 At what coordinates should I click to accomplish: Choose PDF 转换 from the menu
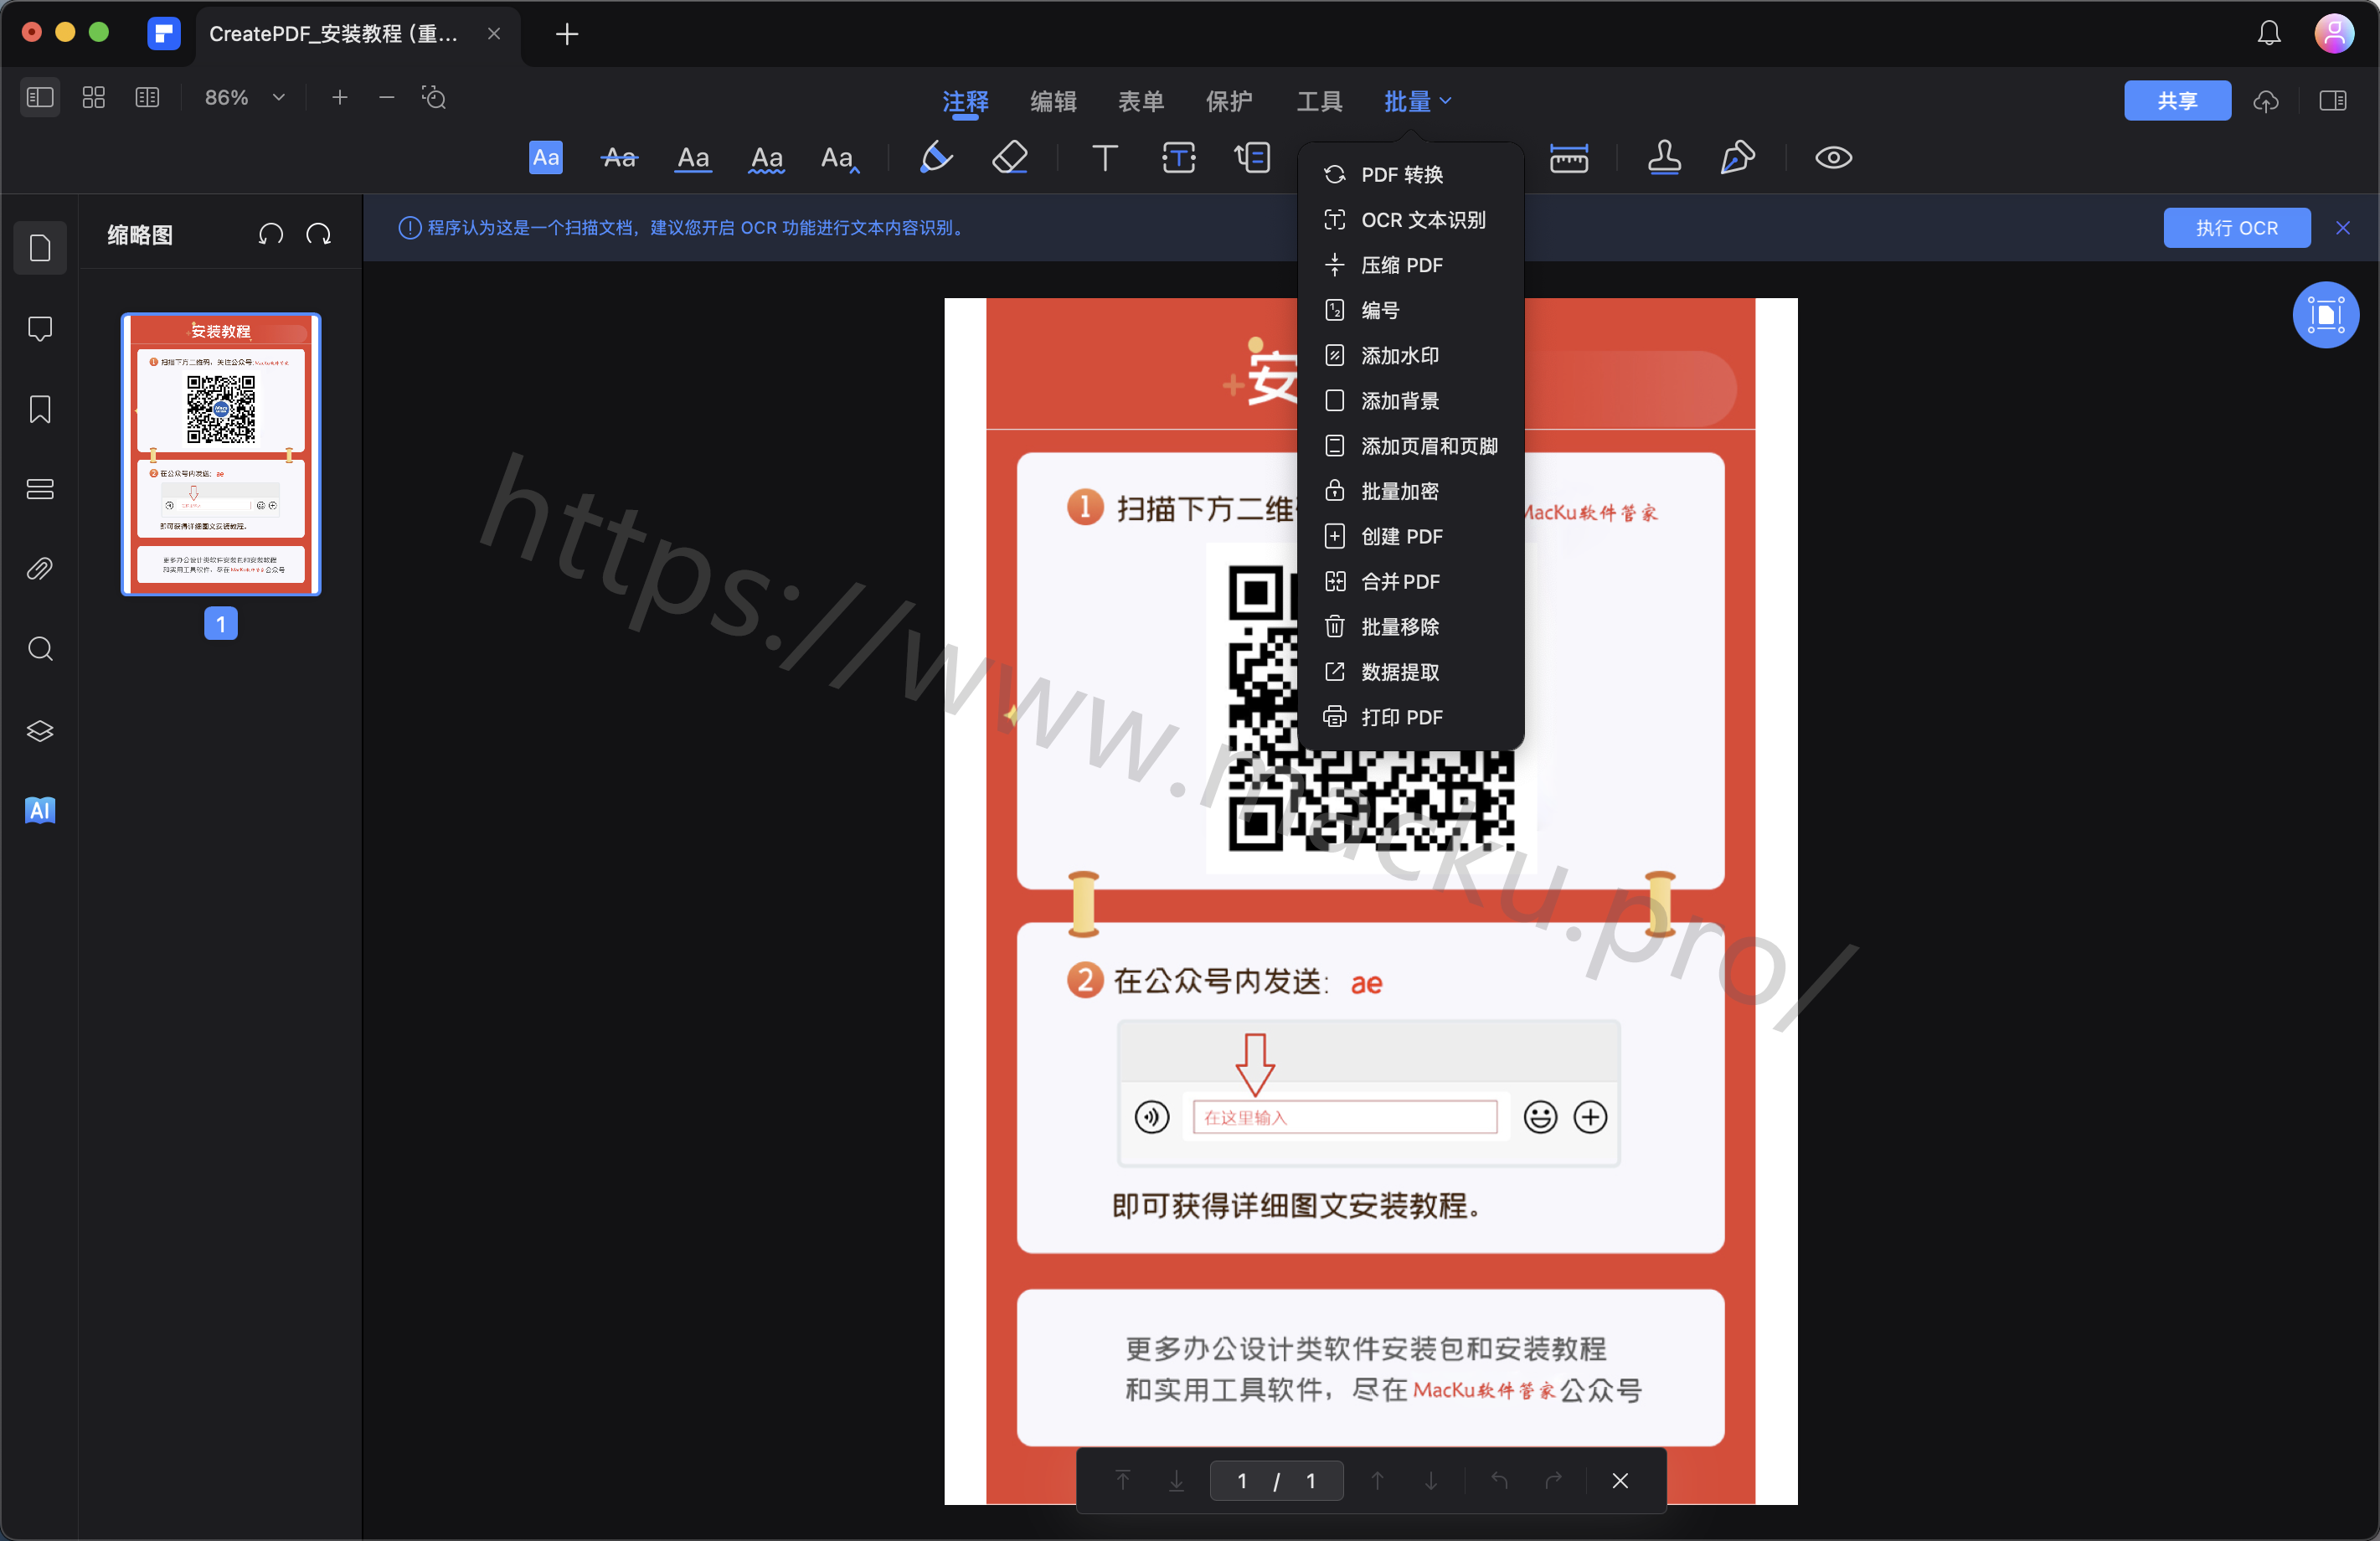point(1410,175)
